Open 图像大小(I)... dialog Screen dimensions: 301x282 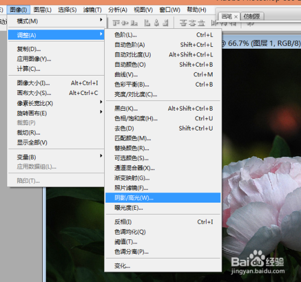coord(56,83)
